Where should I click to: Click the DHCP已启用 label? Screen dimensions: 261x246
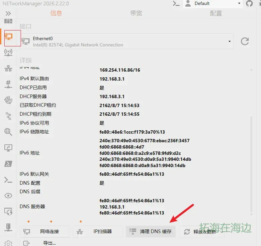pos(33,88)
